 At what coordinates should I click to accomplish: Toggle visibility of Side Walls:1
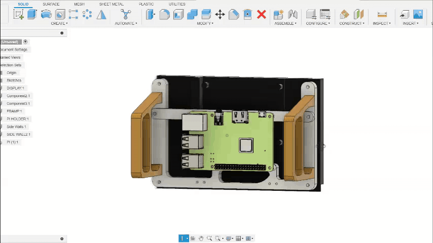(x=2, y=127)
